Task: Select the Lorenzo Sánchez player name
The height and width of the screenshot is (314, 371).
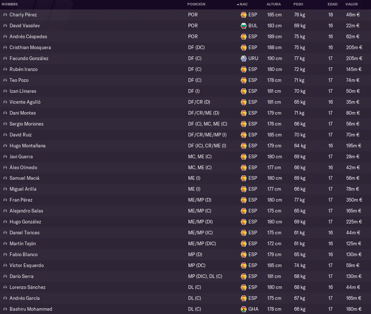Action: pyautogui.click(x=27, y=287)
